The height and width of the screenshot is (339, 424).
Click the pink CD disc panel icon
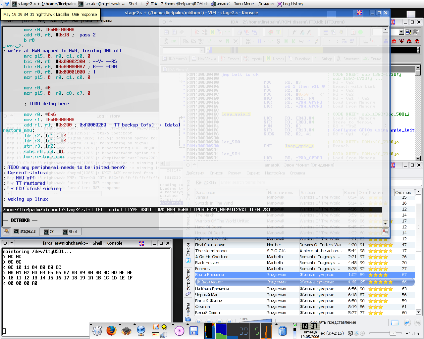pos(179,330)
